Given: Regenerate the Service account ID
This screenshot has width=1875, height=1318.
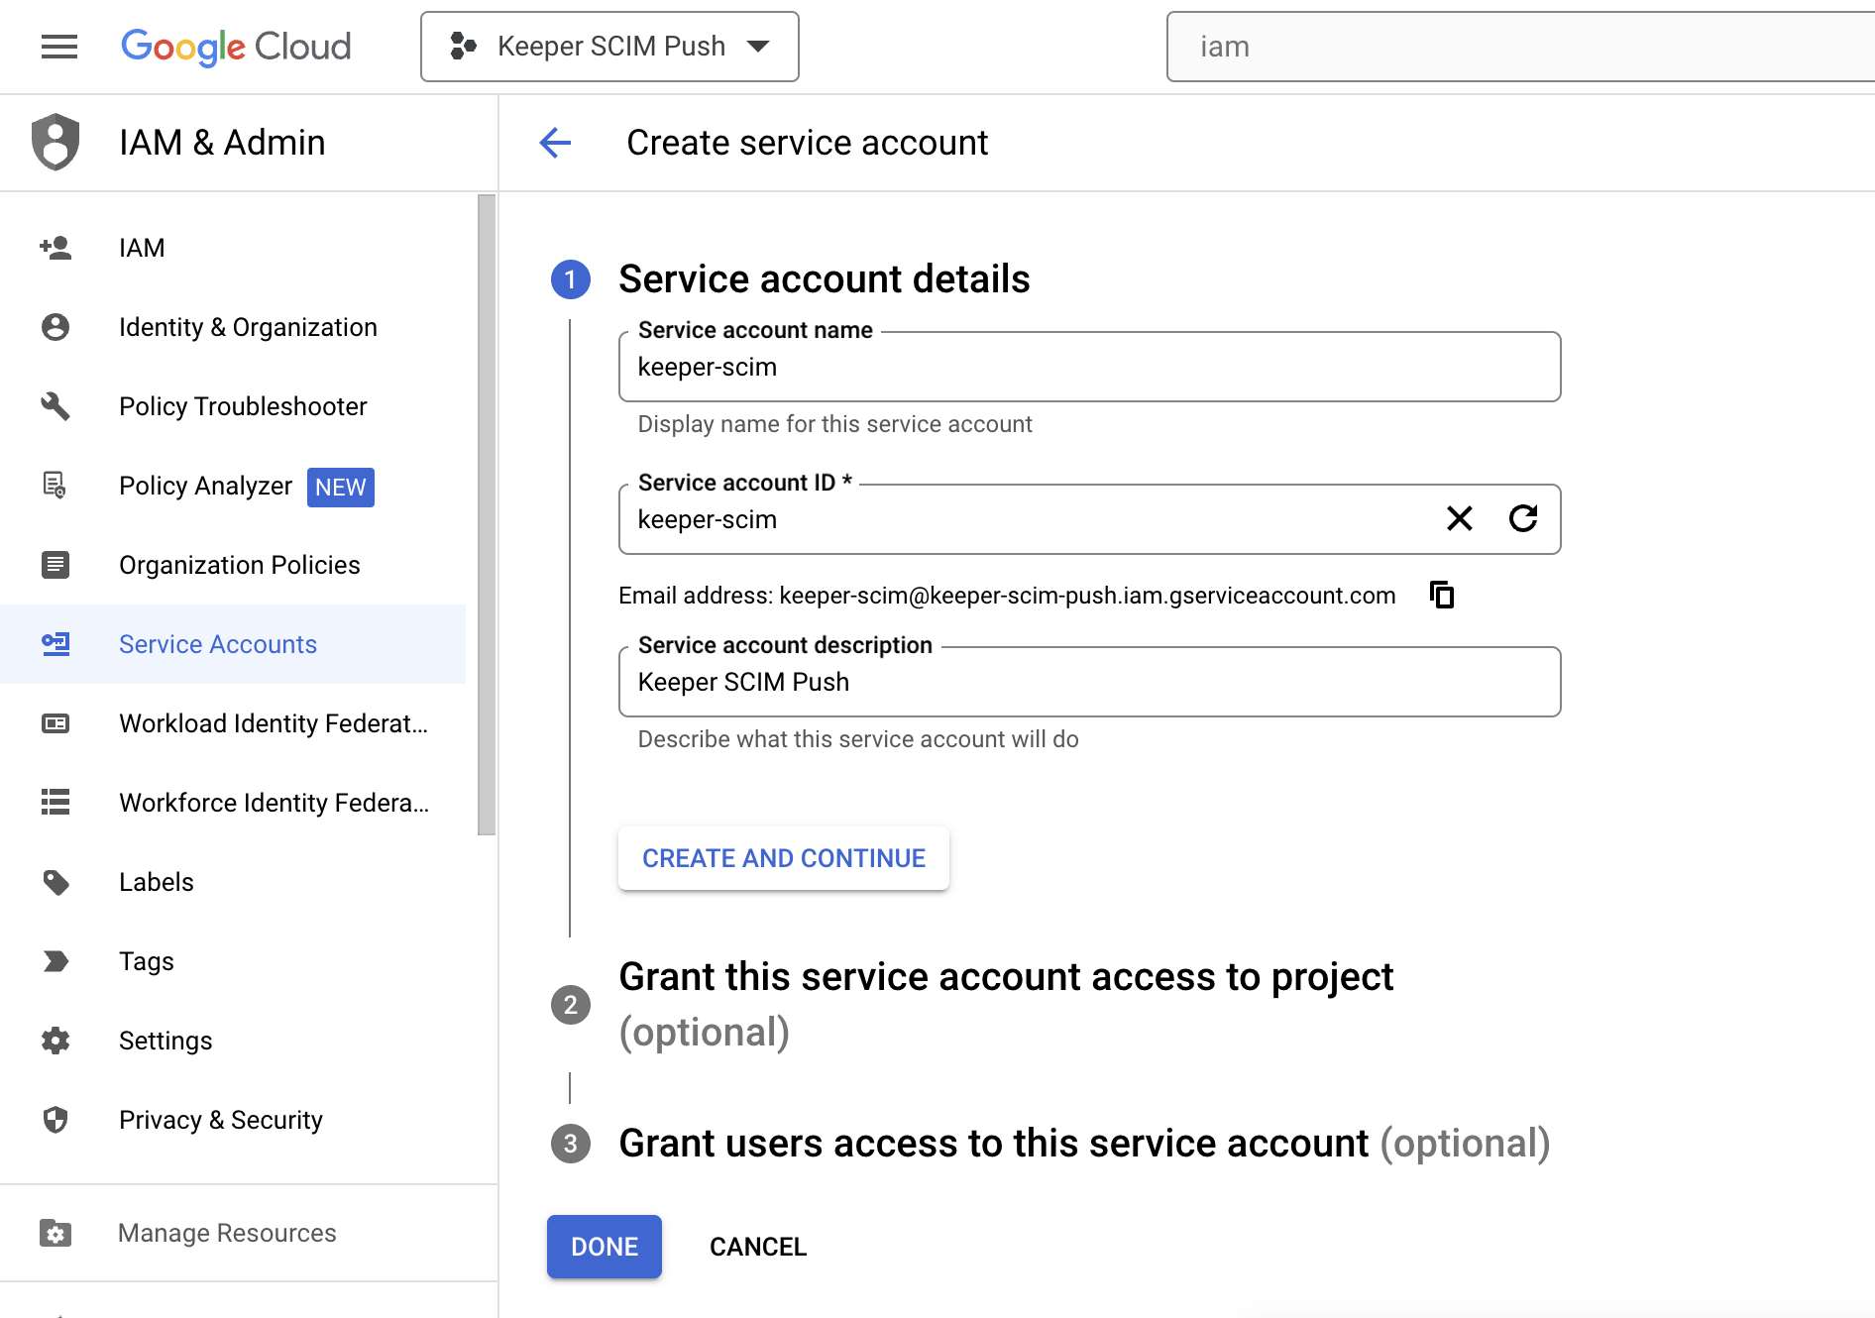Looking at the screenshot, I should pyautogui.click(x=1523, y=518).
